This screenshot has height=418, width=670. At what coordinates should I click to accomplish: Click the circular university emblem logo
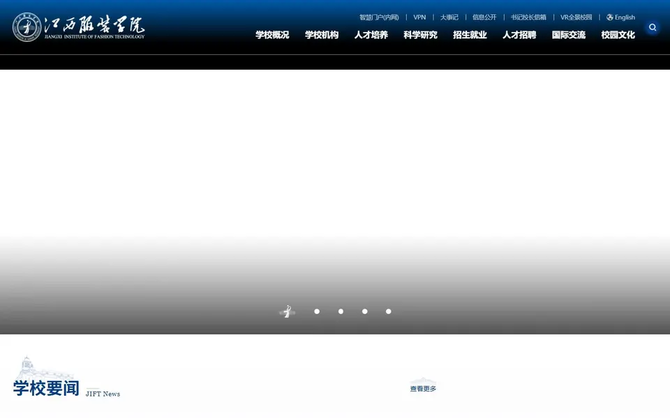pyautogui.click(x=27, y=27)
